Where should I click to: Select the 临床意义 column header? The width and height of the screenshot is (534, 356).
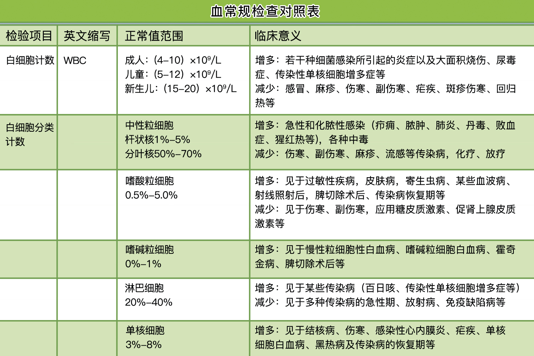click(x=278, y=36)
